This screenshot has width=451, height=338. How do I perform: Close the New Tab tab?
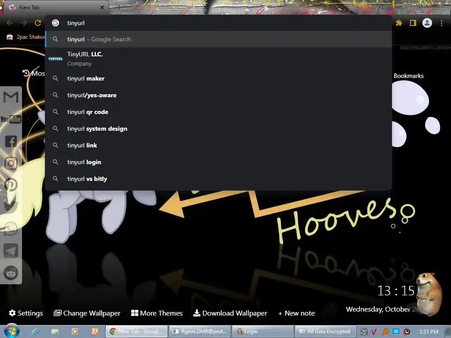[x=102, y=7]
